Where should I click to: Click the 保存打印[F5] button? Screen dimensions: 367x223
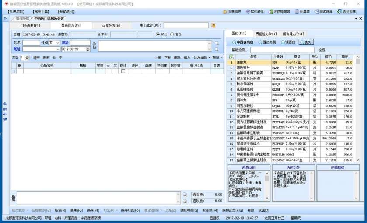coord(130,210)
